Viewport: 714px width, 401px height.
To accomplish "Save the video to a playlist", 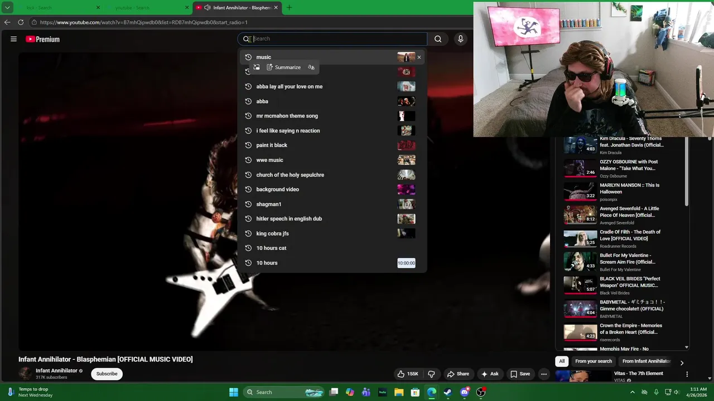I will (520, 374).
